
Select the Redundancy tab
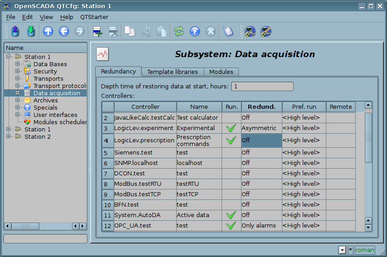point(118,71)
